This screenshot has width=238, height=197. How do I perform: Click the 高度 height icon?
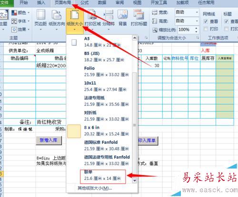155,21
